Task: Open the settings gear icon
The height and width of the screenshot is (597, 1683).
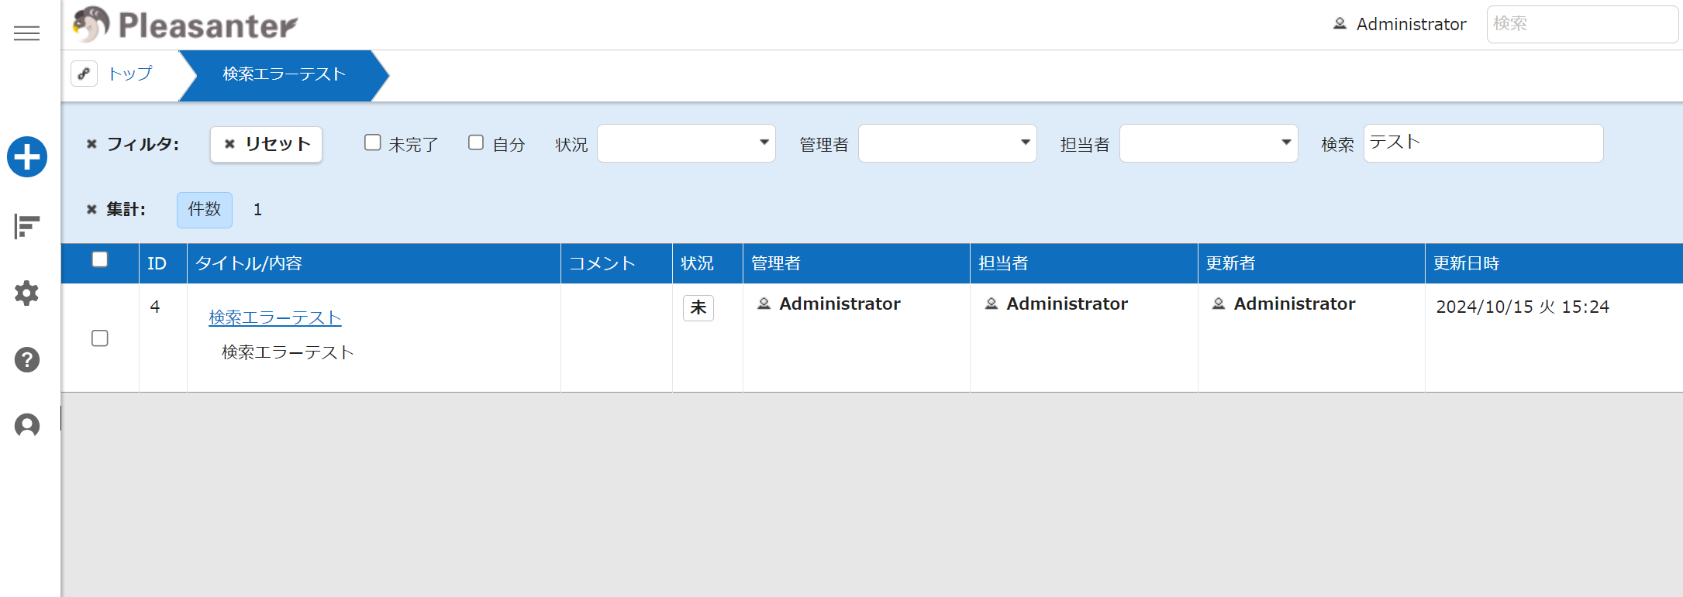Action: point(27,293)
